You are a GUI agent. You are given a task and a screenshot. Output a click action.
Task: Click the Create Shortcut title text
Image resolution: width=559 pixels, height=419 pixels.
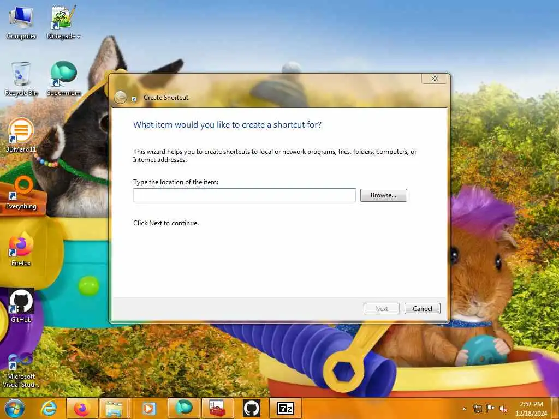coord(166,98)
